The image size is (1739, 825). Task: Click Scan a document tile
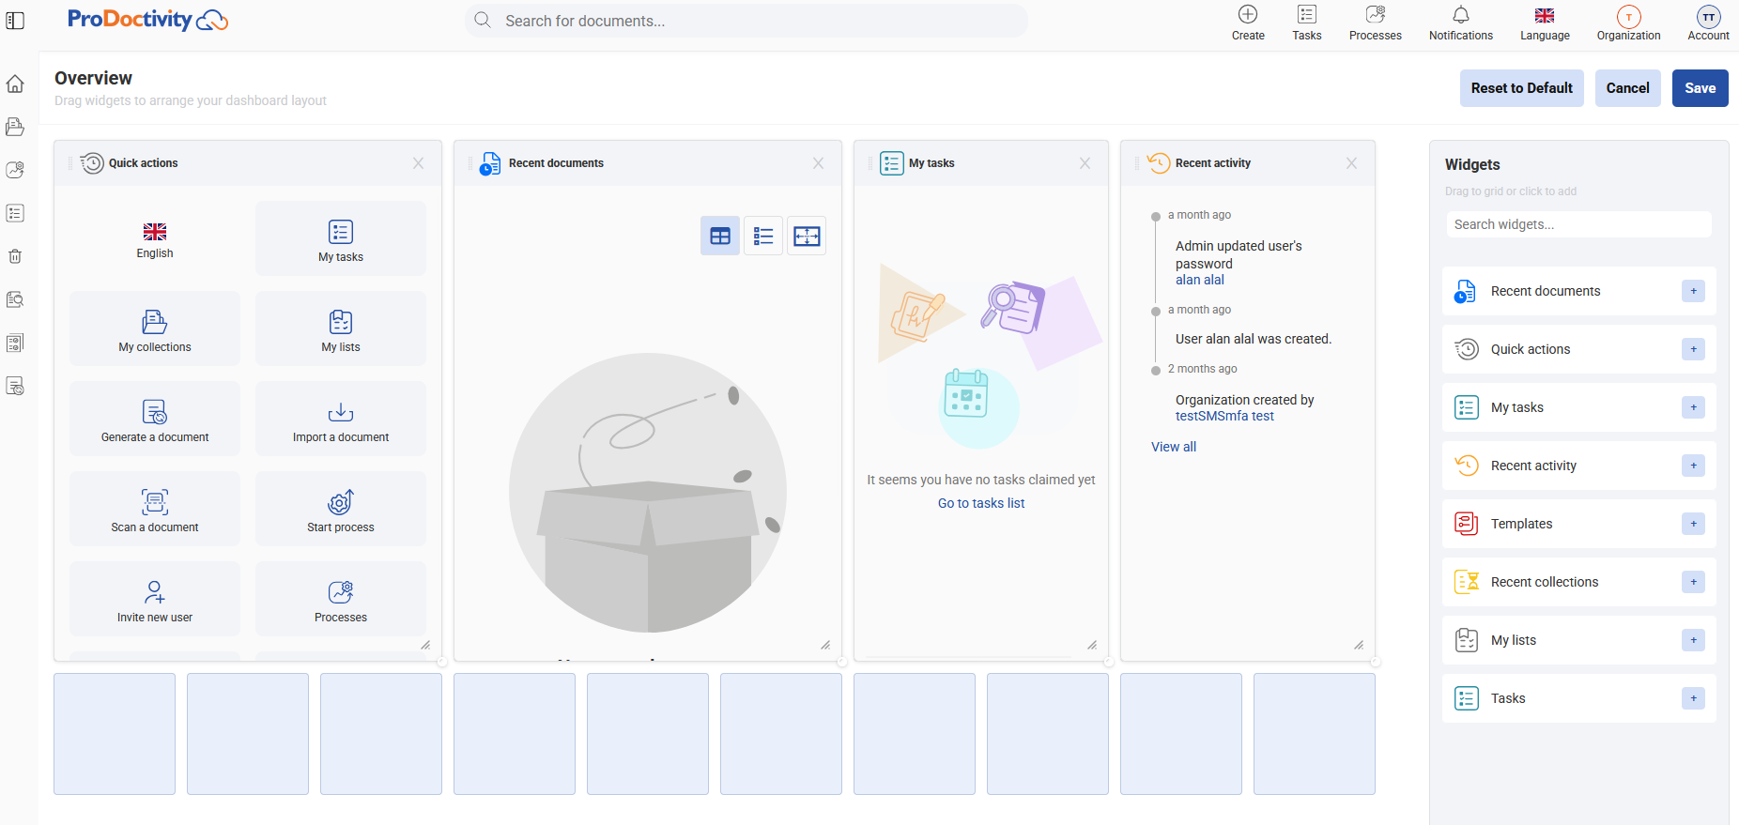(x=155, y=509)
